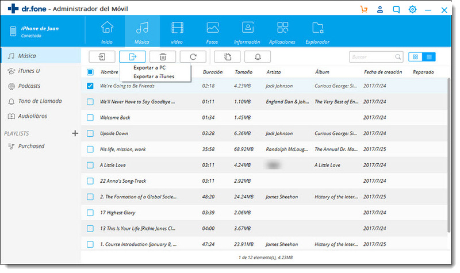
Task: Choose Exportar a iTunes
Action: [x=155, y=76]
